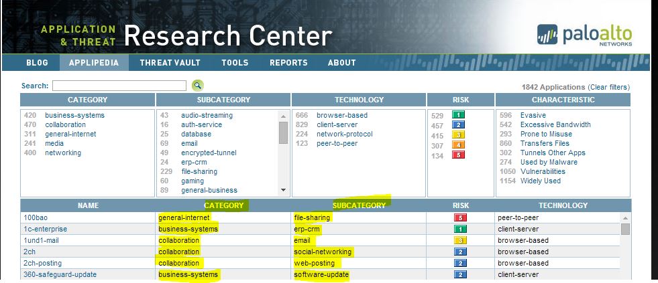Filter by collaboration category
The width and height of the screenshot is (658, 283).
(66, 124)
